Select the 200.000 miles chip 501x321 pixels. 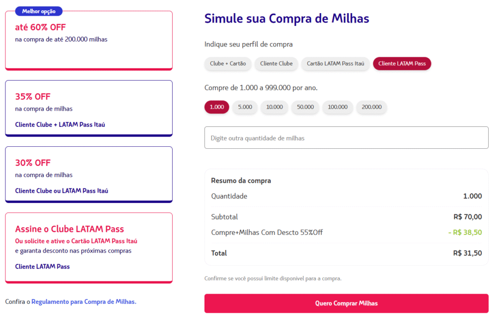371,107
